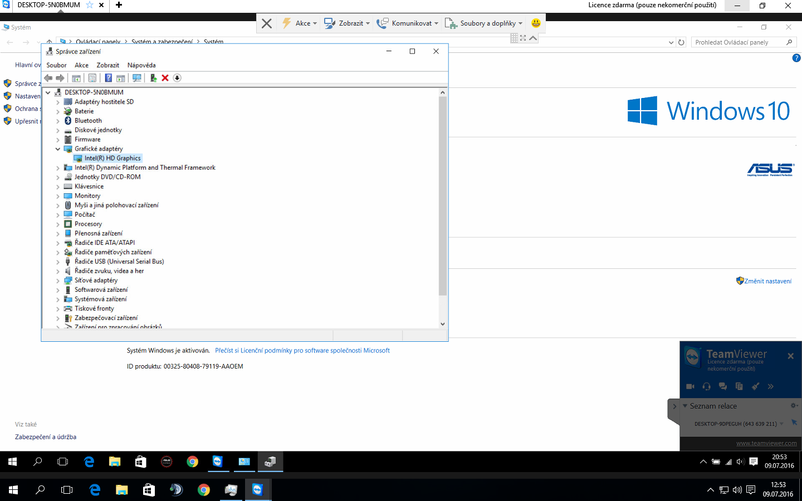
Task: Click the blue Help question-mark toolbar icon
Action: pos(109,78)
